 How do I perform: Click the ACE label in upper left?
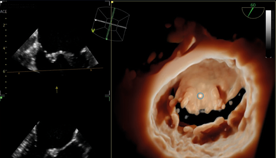coord(4,11)
